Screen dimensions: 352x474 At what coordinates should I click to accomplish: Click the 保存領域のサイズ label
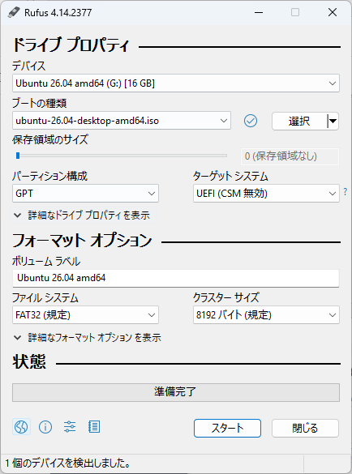(50, 139)
